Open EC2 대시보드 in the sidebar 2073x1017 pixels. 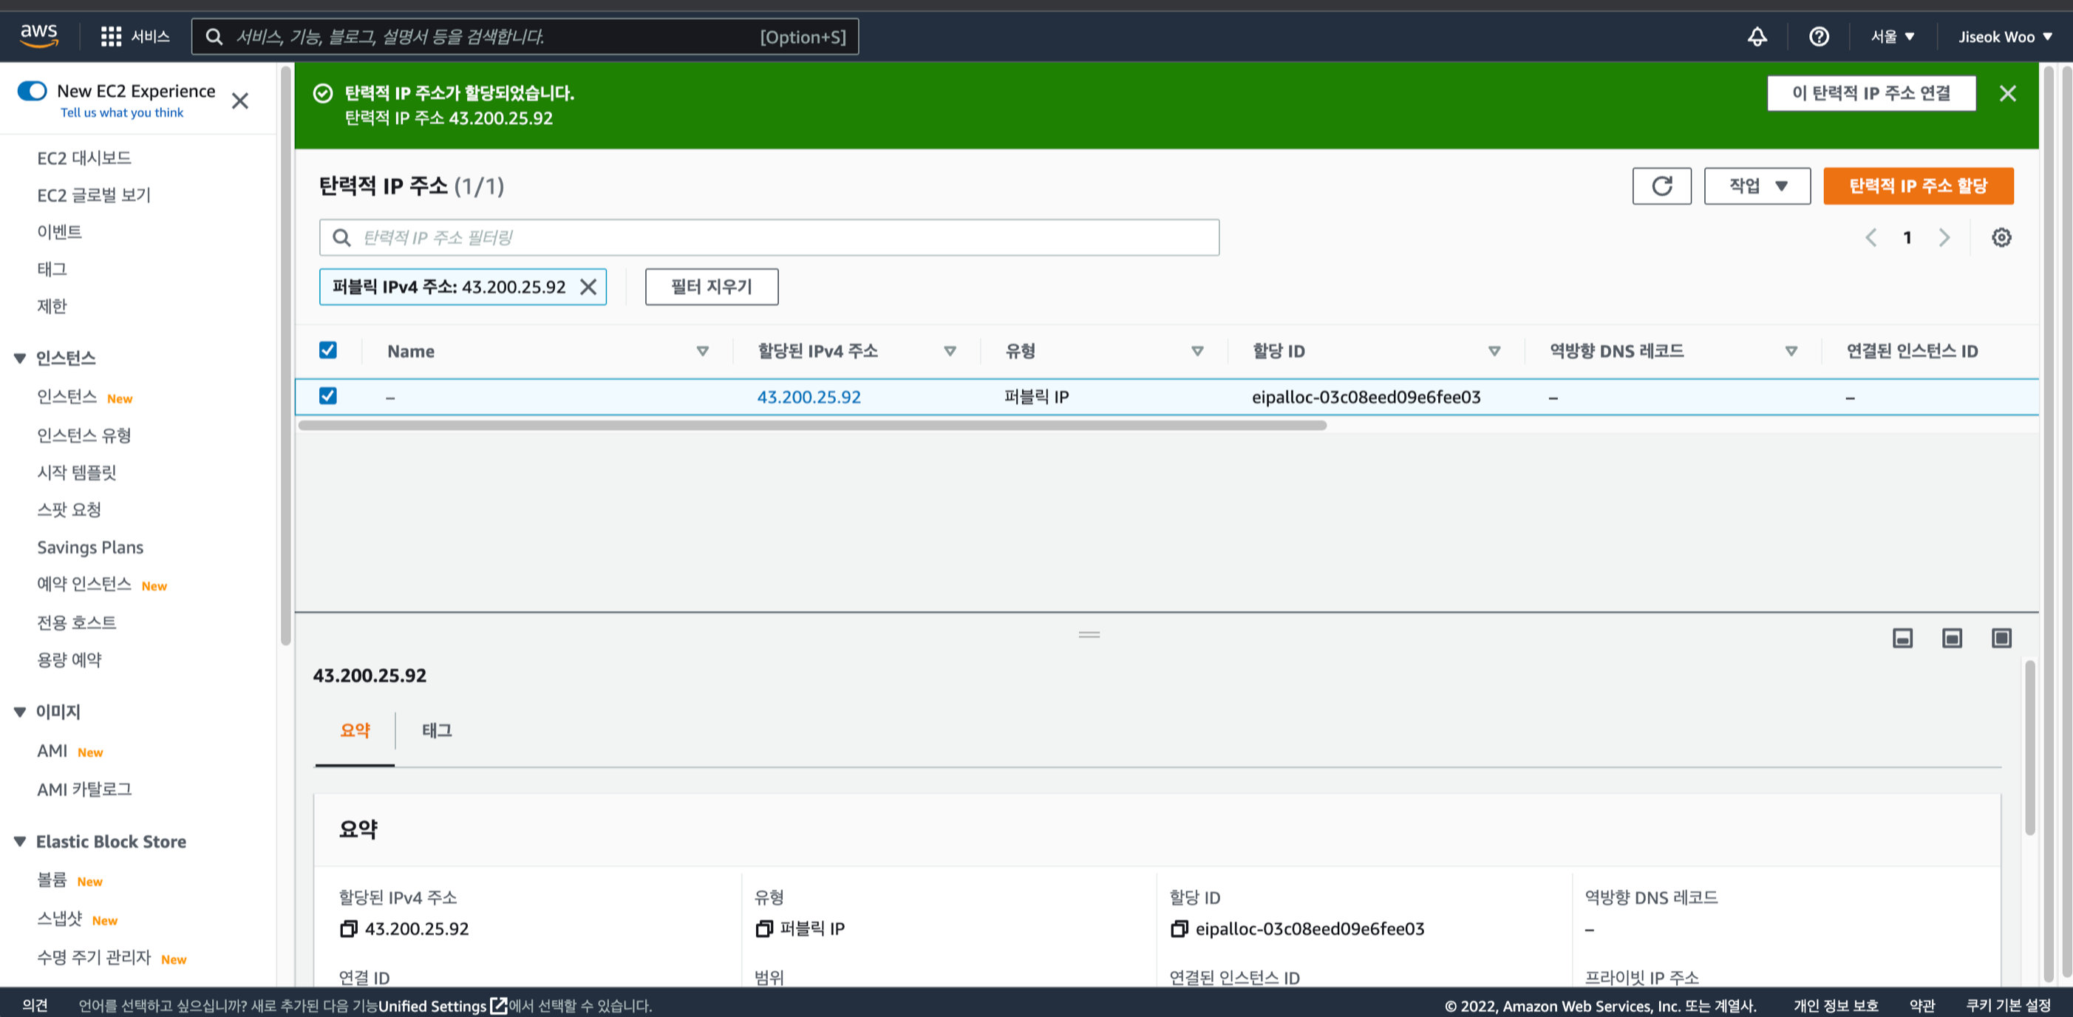pos(84,157)
